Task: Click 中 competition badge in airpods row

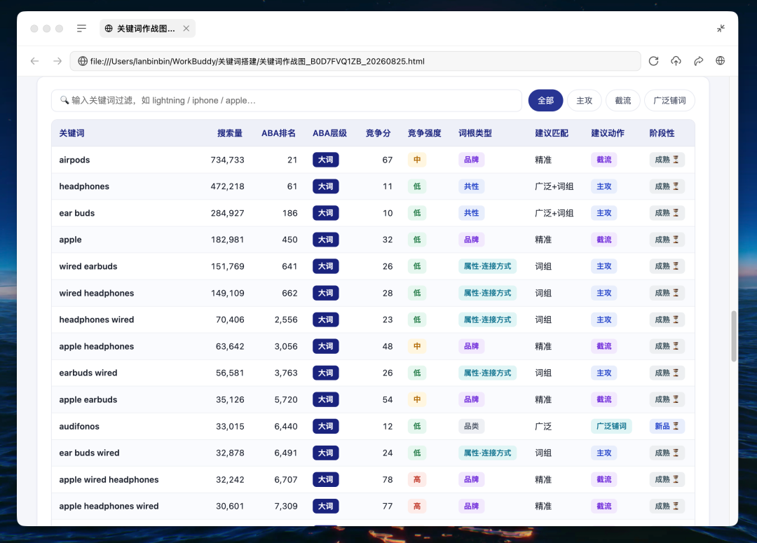Action: [417, 160]
